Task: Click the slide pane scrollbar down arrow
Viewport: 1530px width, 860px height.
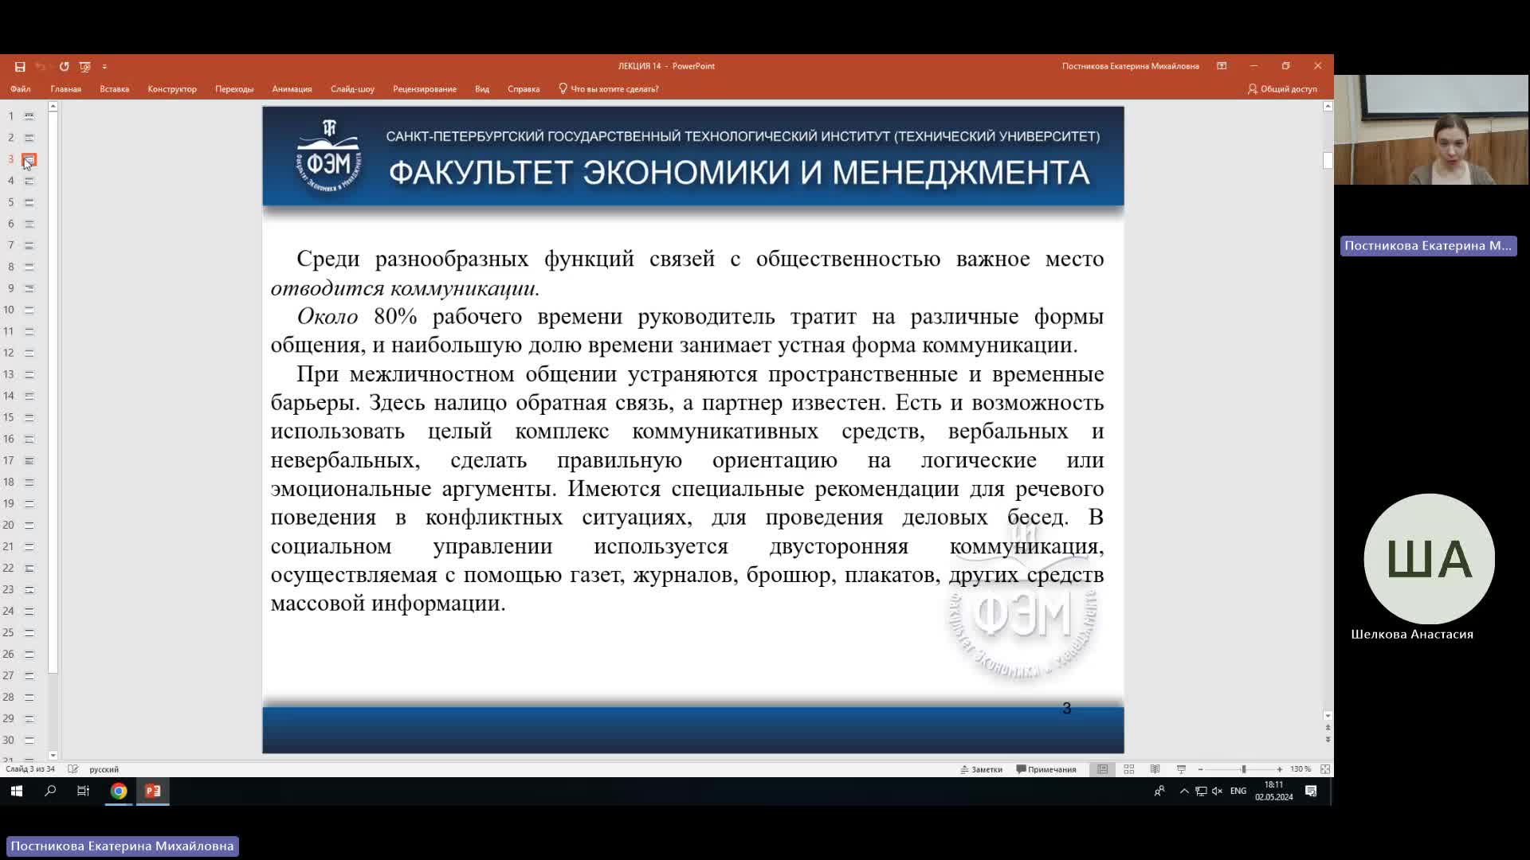Action: [x=53, y=756]
